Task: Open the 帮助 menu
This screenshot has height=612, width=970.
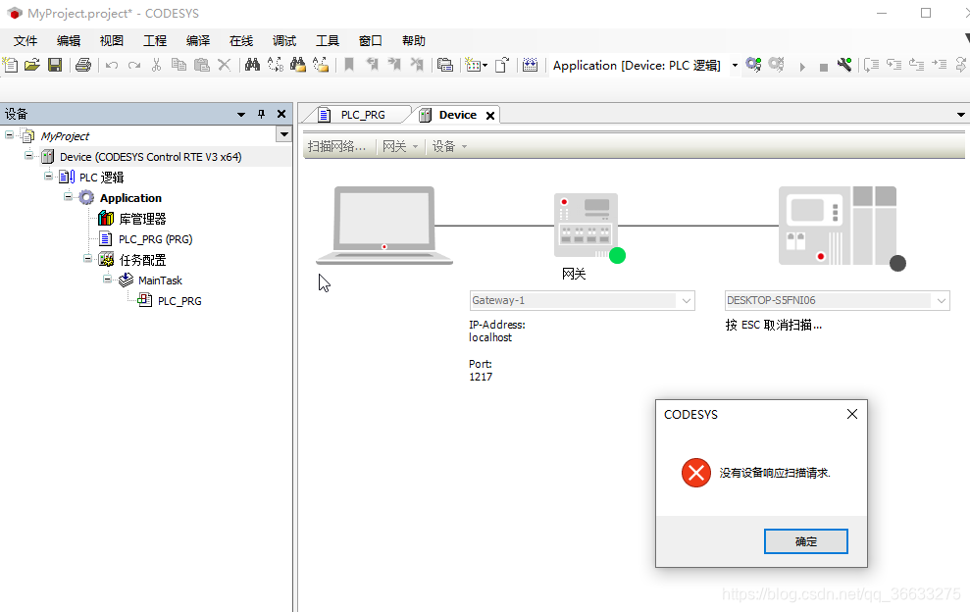Action: [x=413, y=41]
